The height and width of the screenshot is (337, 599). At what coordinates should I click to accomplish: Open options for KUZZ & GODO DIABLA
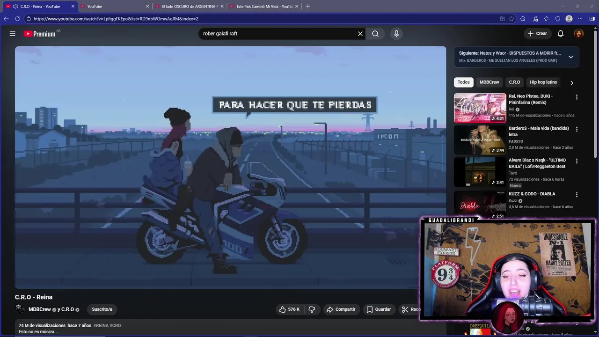pos(577,195)
